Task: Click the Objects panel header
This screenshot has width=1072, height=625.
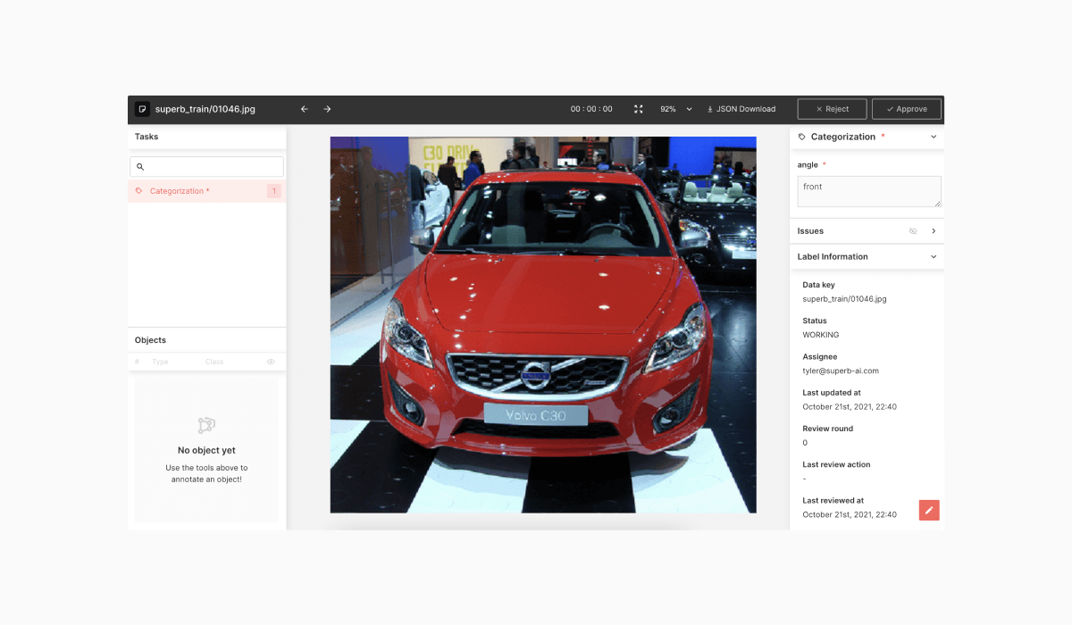Action: [206, 340]
